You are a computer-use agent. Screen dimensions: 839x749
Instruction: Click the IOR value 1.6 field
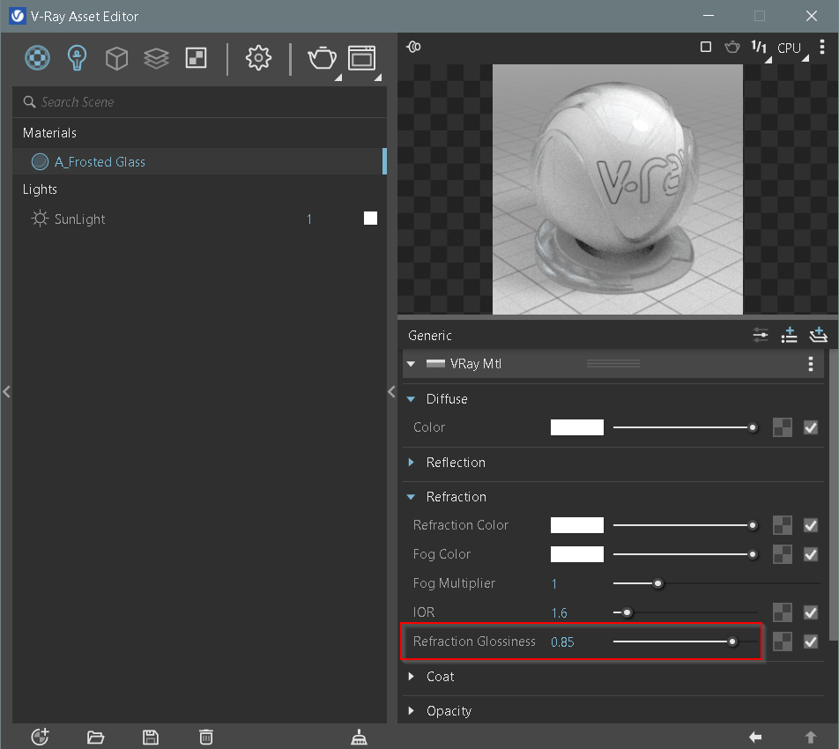tap(559, 612)
